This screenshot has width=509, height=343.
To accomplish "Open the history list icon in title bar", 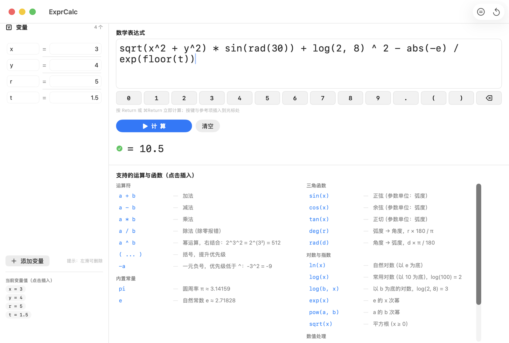I will pos(481,12).
